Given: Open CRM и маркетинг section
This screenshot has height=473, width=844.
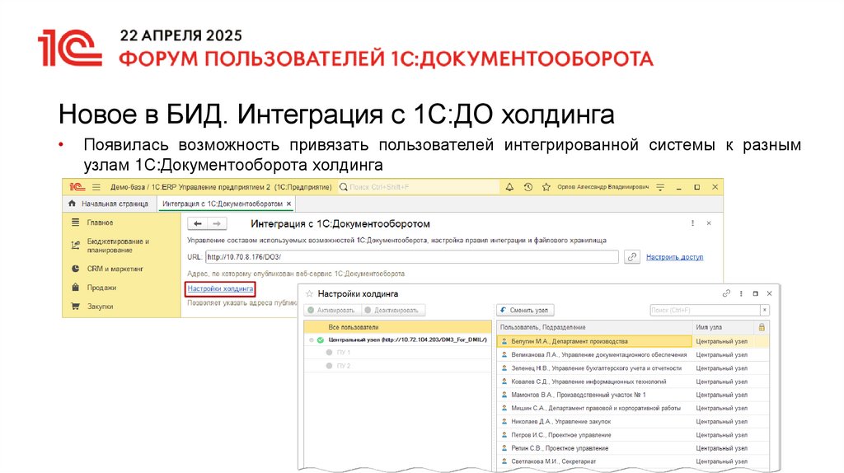Looking at the screenshot, I should coord(115,269).
